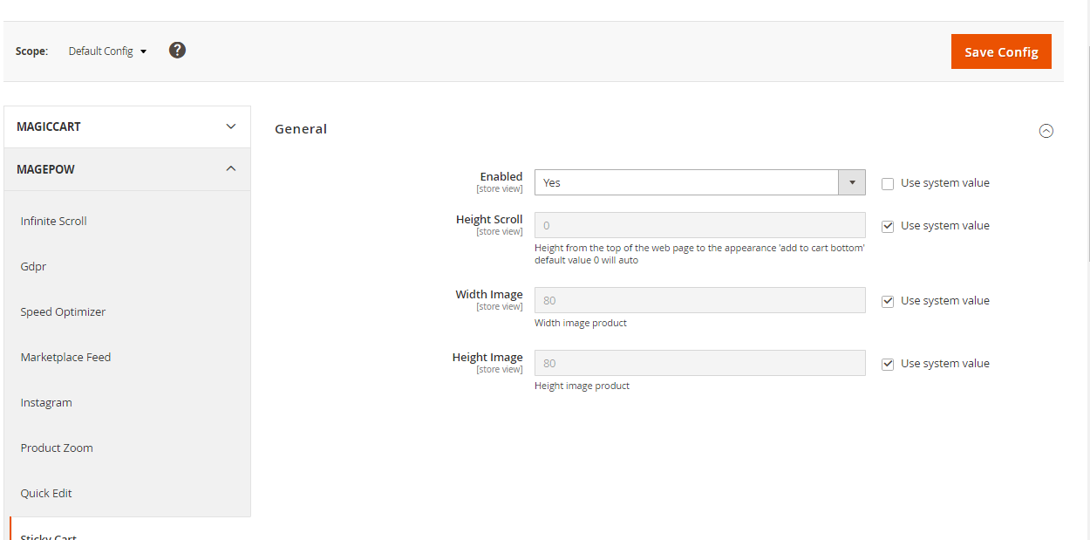Open Marketplace Feed configuration
The width and height of the screenshot is (1090, 540).
(65, 358)
